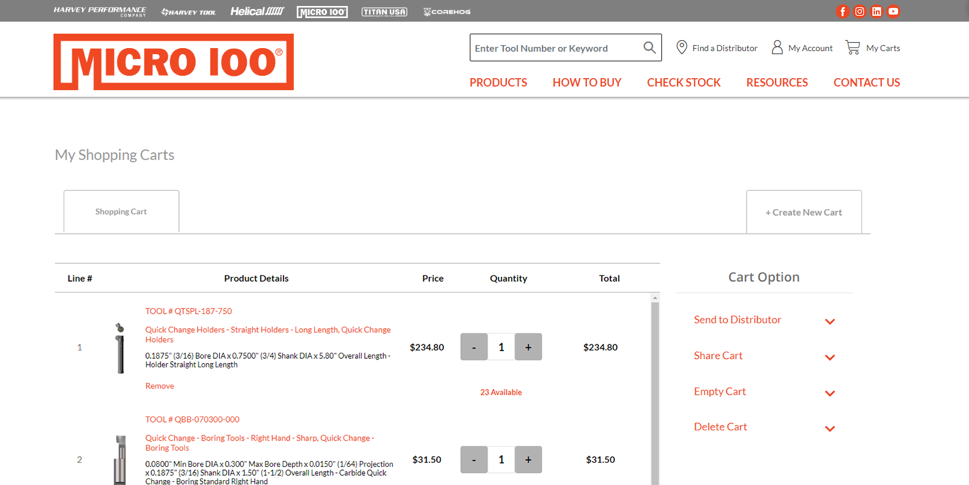Open the RESOURCES menu
This screenshot has height=485, width=969.
tap(777, 82)
